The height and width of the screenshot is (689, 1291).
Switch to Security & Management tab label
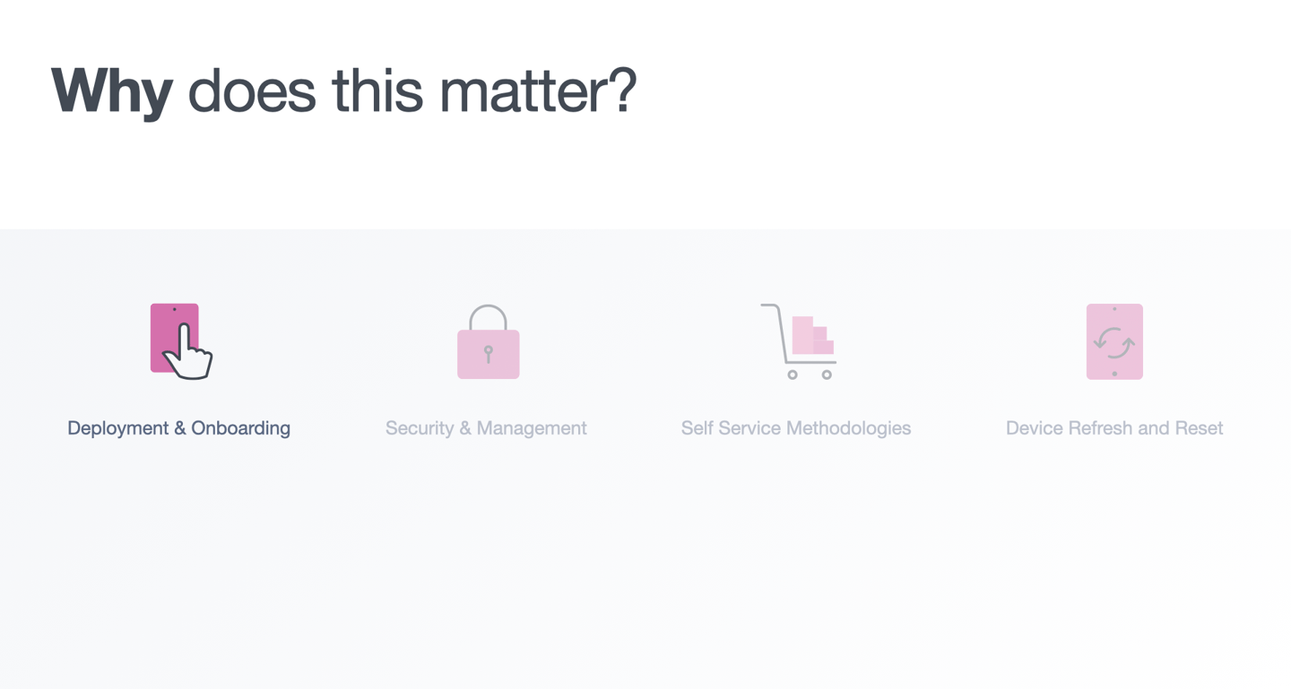pyautogui.click(x=486, y=428)
